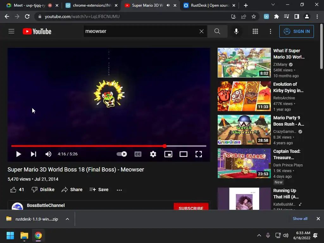Share this page icon
The height and width of the screenshot is (243, 324).
[x=244, y=16]
